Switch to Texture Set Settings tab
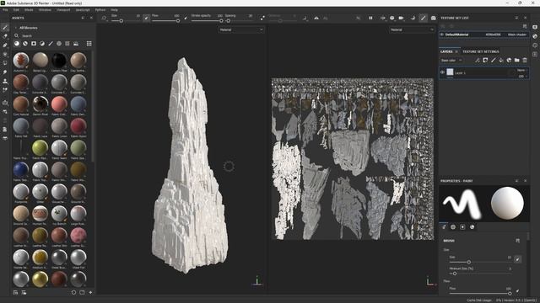This screenshot has width=540, height=303. [x=480, y=51]
